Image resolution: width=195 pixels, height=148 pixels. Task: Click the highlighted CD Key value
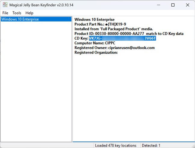(x=122, y=38)
